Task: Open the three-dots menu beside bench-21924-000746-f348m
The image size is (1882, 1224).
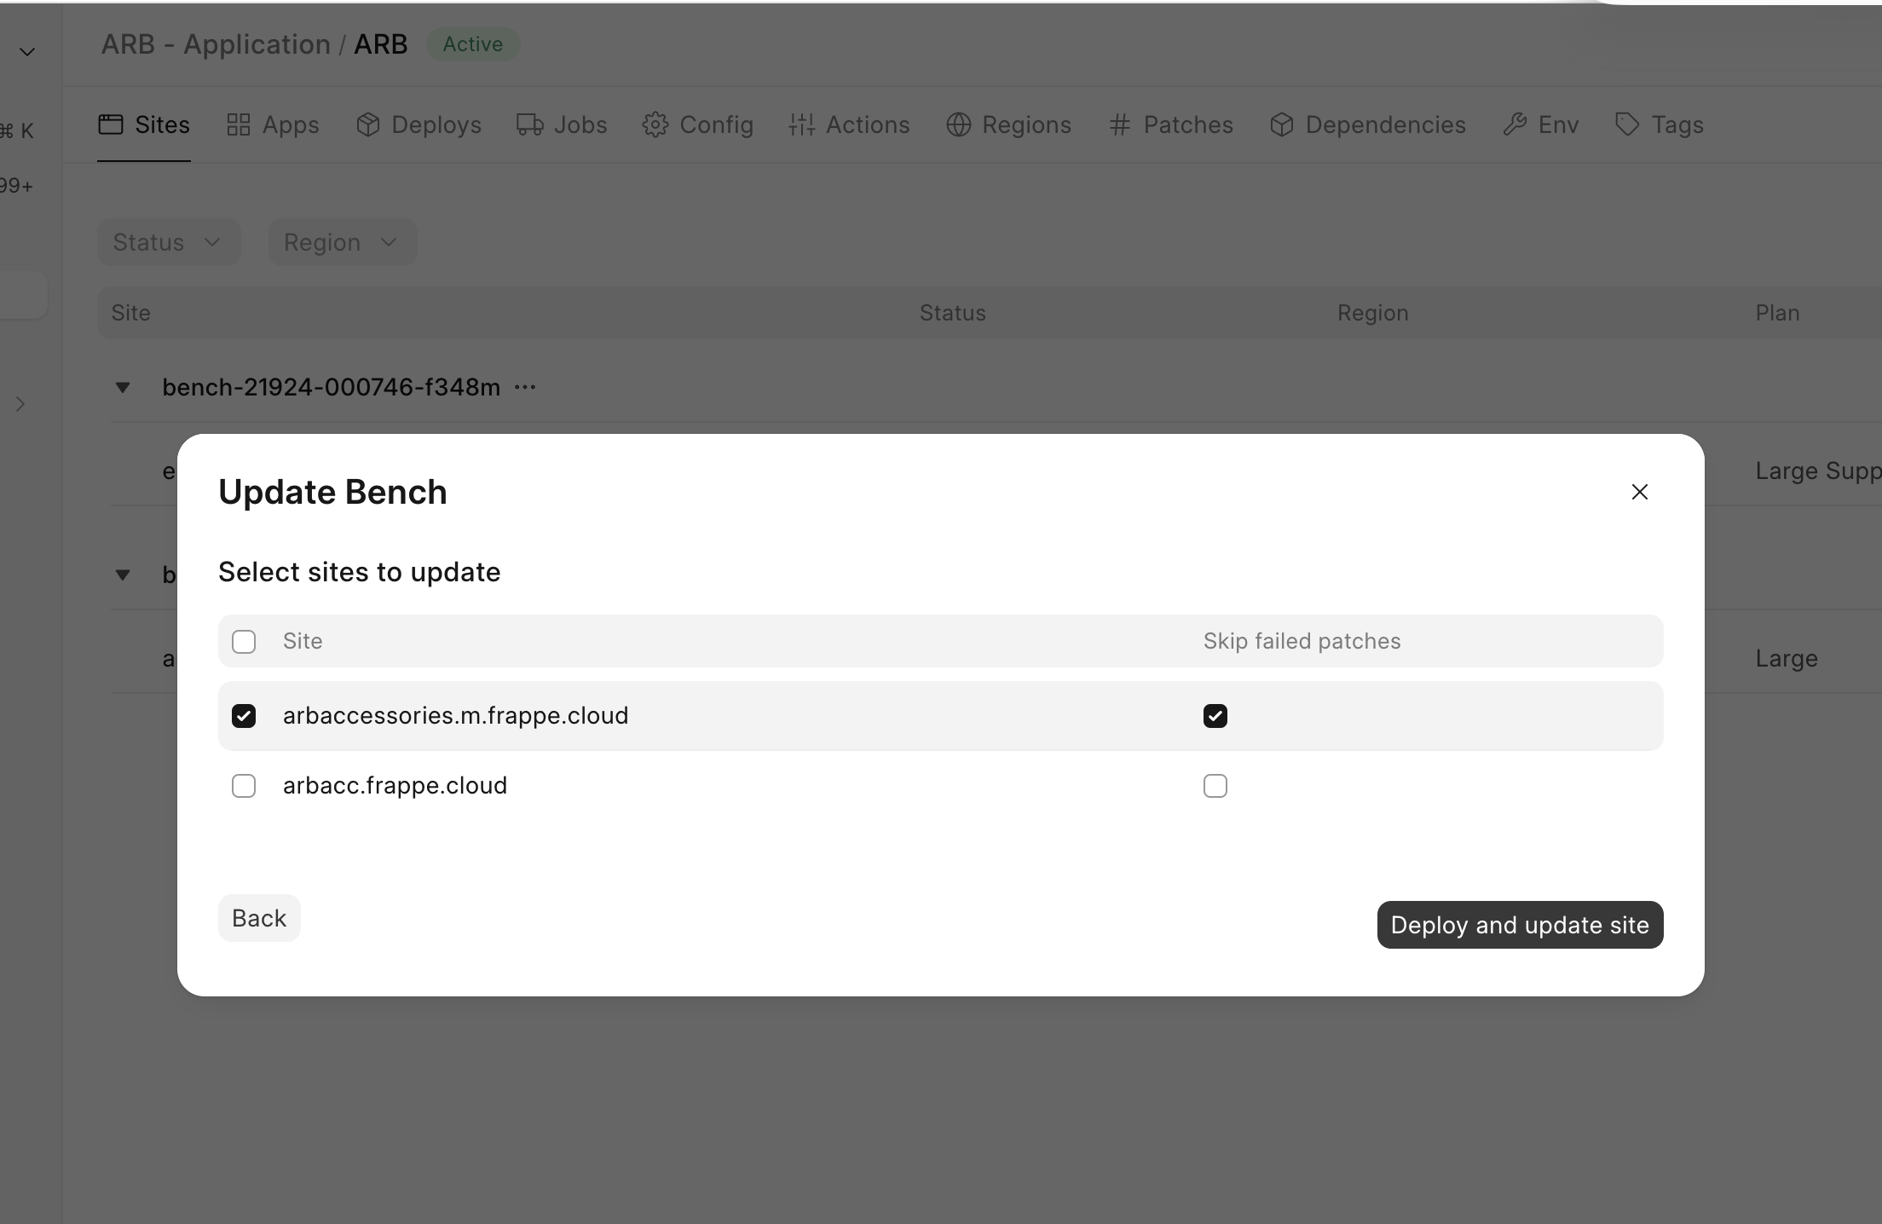Action: (525, 387)
